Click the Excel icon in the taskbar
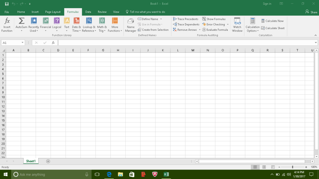The width and height of the screenshot is (319, 179). (166, 174)
